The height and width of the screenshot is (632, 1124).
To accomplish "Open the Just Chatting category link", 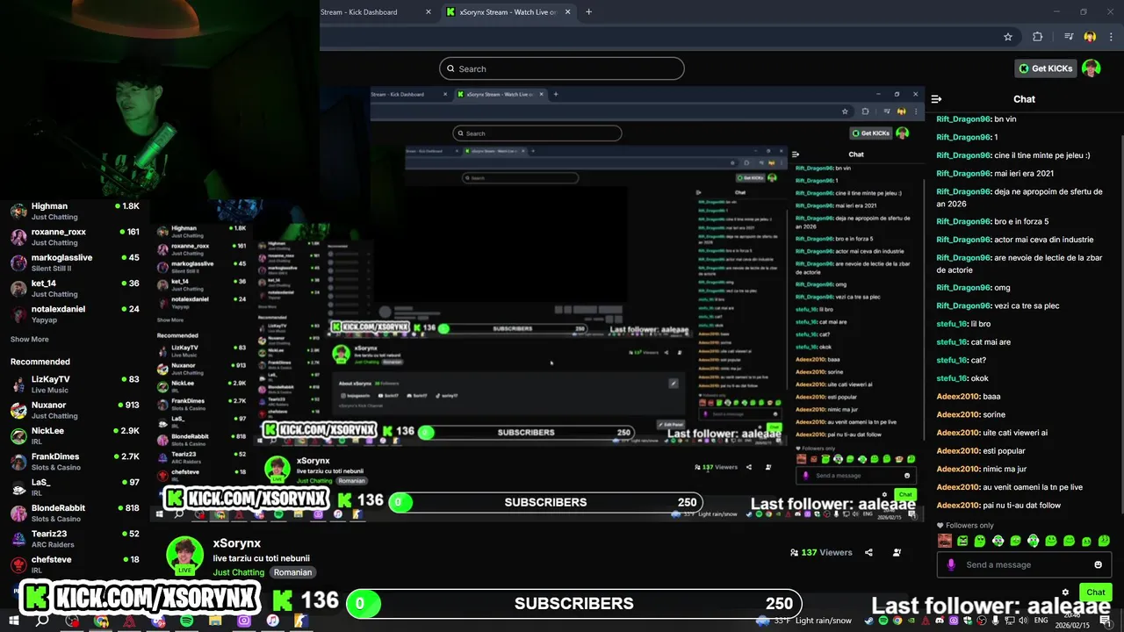I will pyautogui.click(x=238, y=572).
